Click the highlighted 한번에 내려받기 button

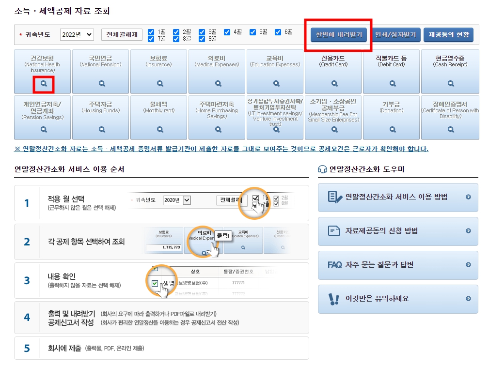pyautogui.click(x=340, y=35)
